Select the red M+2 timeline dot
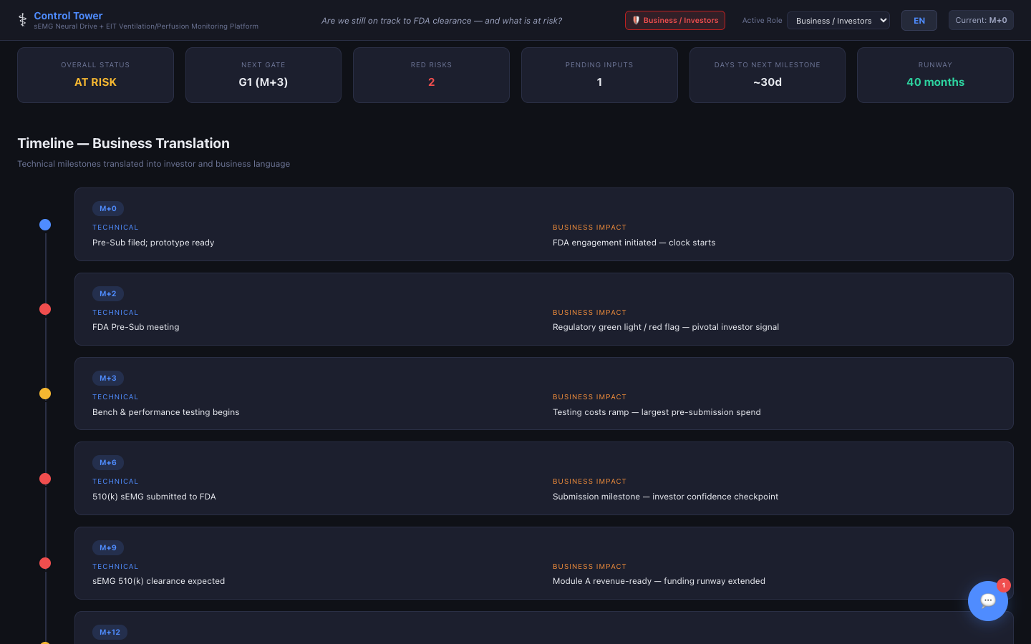Screen dimensions: 1031x644 coord(45,309)
